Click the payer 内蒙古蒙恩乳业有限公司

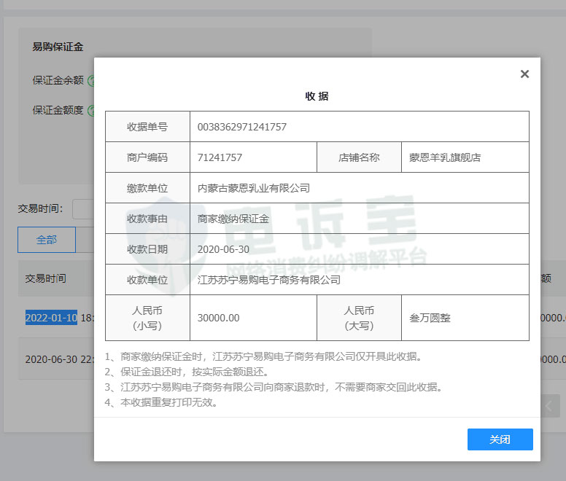point(253,188)
